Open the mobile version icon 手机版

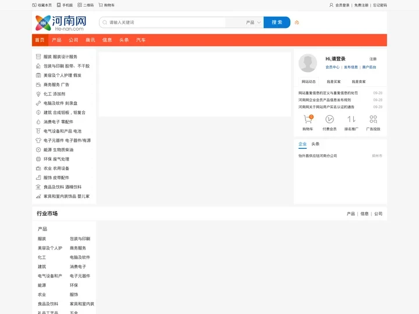59,5
